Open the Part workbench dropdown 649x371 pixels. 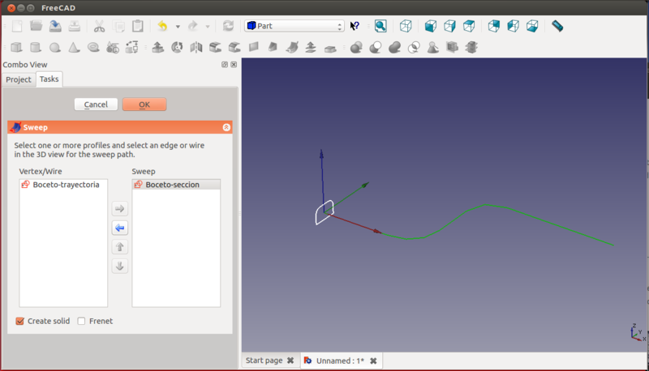[x=294, y=26]
